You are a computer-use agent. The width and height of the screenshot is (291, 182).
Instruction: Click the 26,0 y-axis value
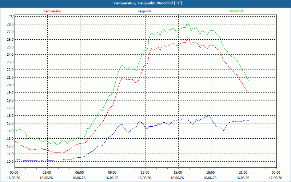tap(10, 39)
